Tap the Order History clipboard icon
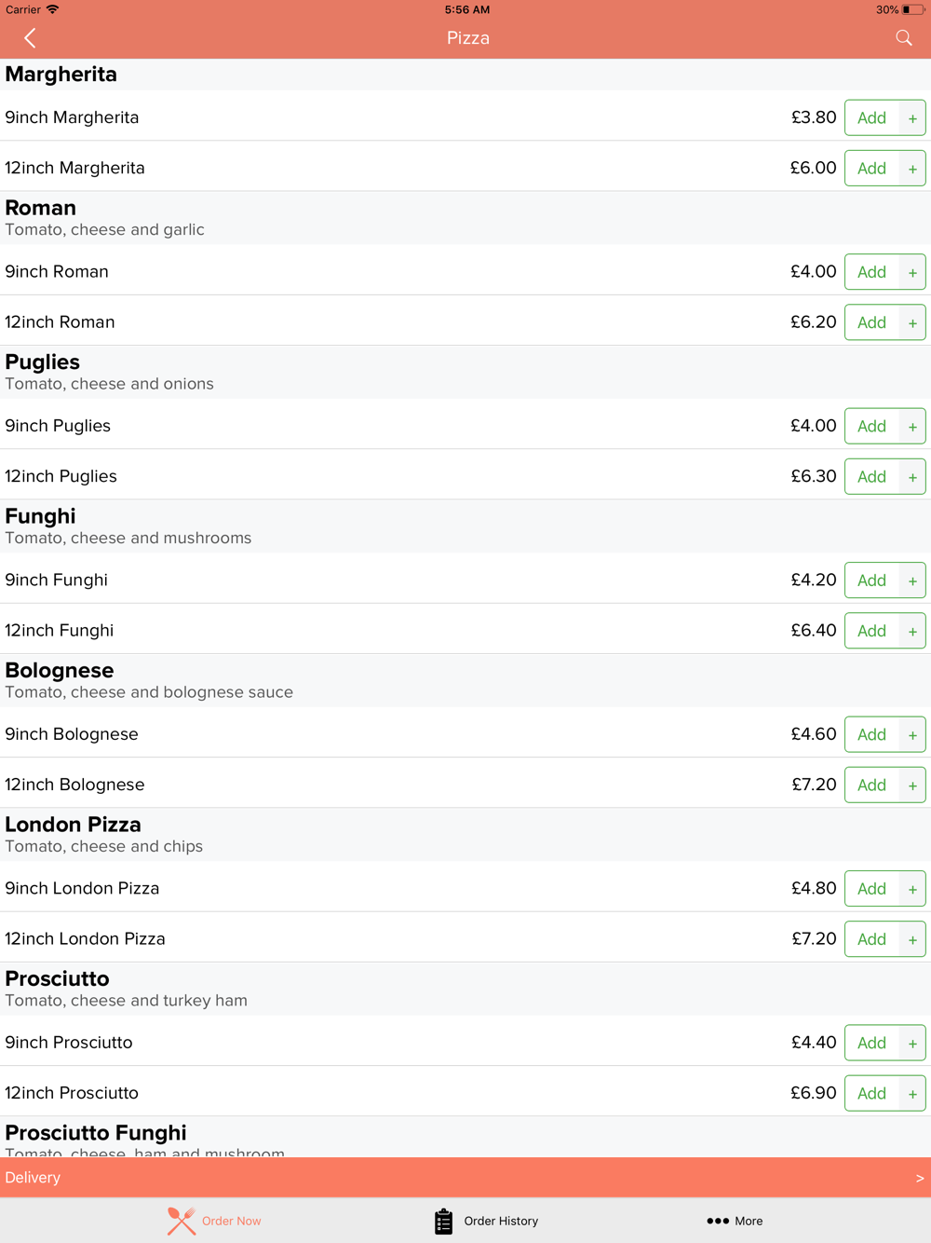Viewport: 931px width, 1243px height. pos(443,1221)
